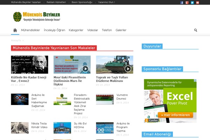Screen dimensions: 210x140
Task: Open the Kategoriler menu
Action: [x=76, y=30]
